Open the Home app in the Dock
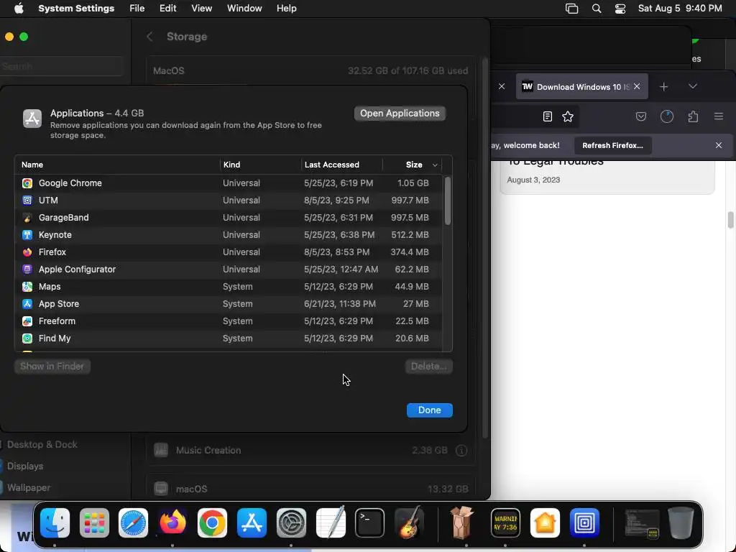 545,523
